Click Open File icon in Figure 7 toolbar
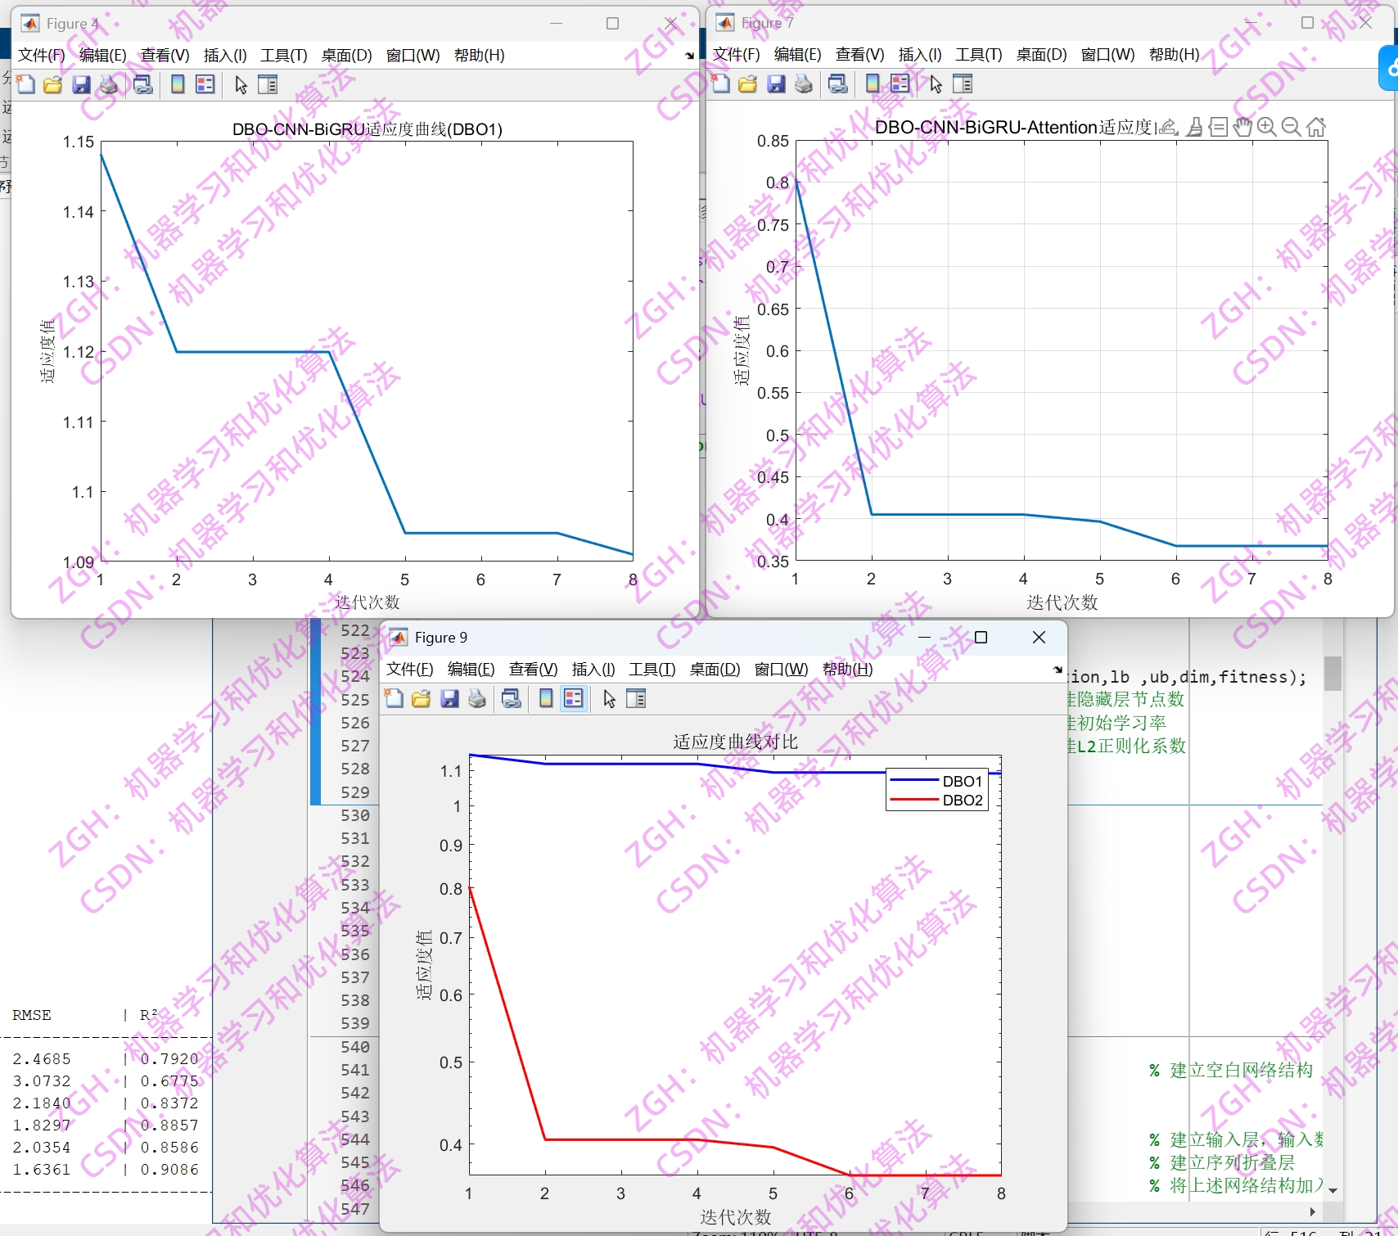Image resolution: width=1398 pixels, height=1236 pixels. tap(748, 83)
